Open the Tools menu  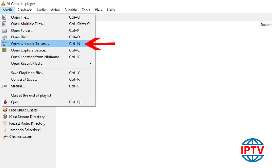[86, 10]
